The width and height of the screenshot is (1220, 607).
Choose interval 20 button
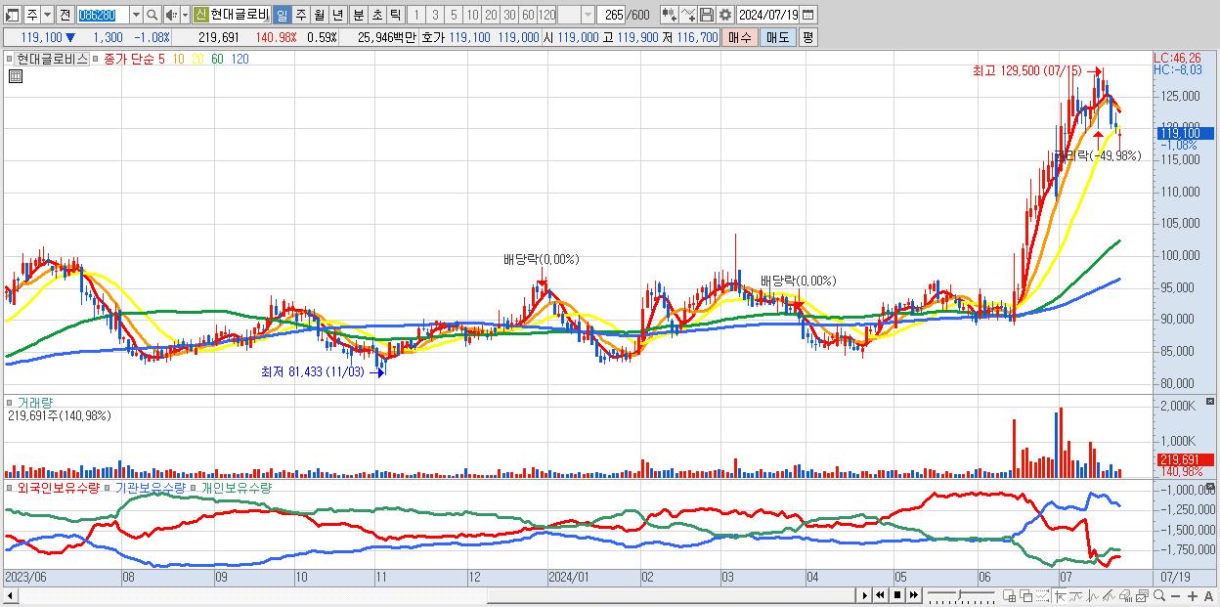click(x=491, y=16)
